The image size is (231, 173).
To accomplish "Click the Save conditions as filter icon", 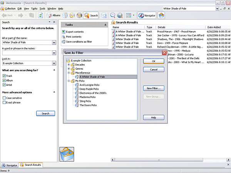I will [x=64, y=42].
